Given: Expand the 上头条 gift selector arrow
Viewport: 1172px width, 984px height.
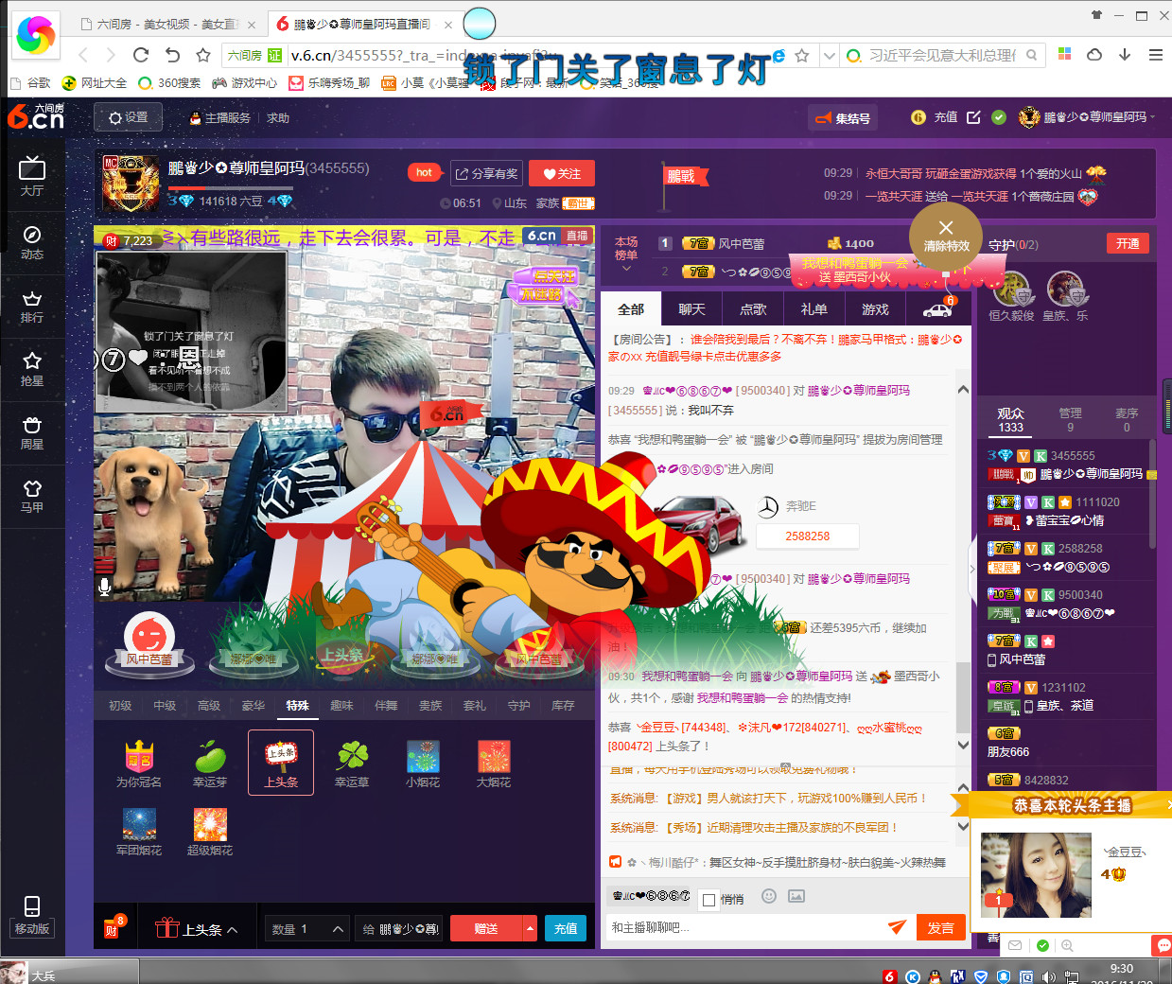Looking at the screenshot, I should click(233, 930).
